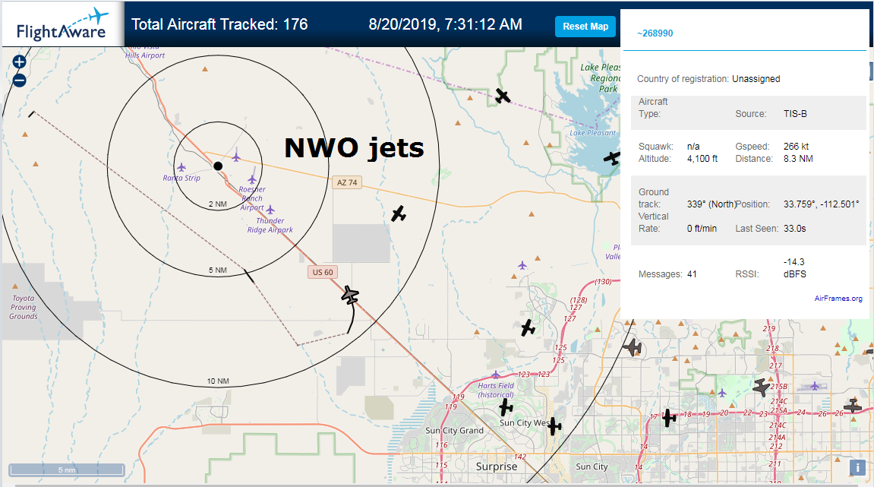Click the Country of registration Unassigned text
The image size is (874, 487).
click(708, 79)
